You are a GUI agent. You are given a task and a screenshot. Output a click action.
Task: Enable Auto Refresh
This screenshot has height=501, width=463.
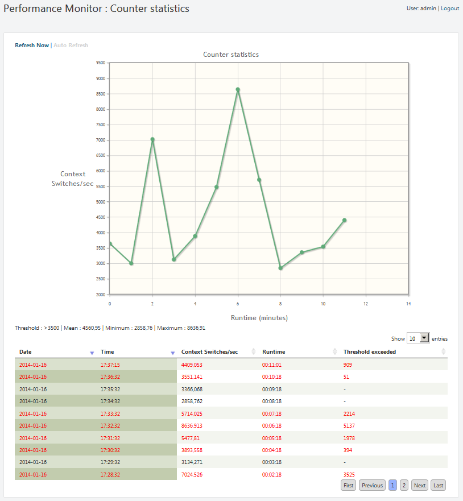[71, 45]
